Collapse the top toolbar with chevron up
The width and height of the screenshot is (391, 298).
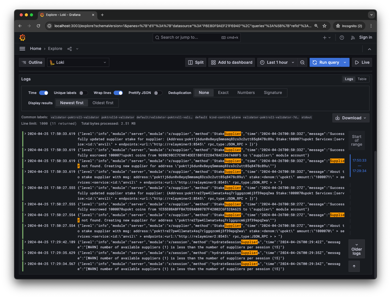point(370,49)
